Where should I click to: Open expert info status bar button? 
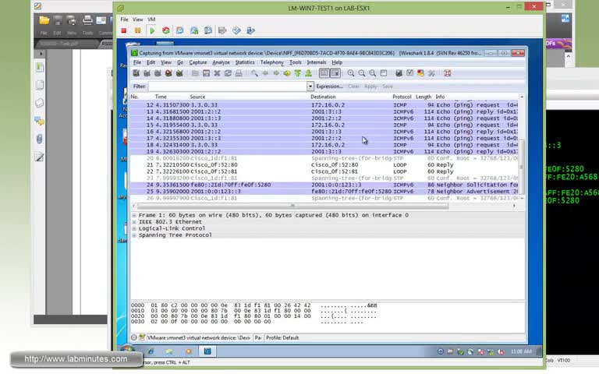[134, 337]
